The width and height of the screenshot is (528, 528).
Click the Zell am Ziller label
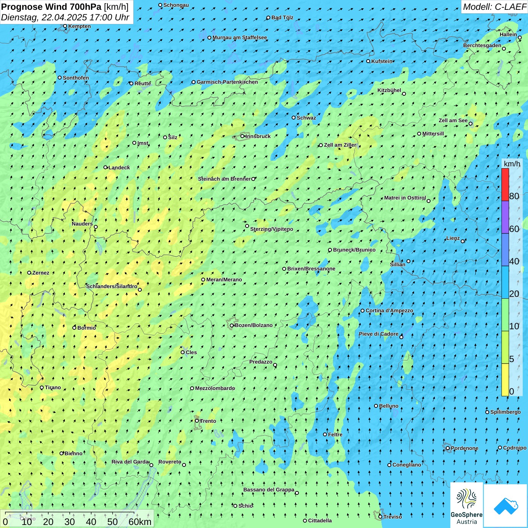click(x=340, y=145)
